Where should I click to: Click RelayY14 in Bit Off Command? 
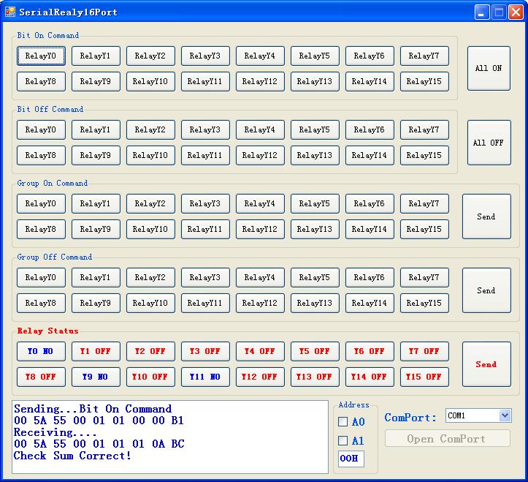pyautogui.click(x=370, y=155)
